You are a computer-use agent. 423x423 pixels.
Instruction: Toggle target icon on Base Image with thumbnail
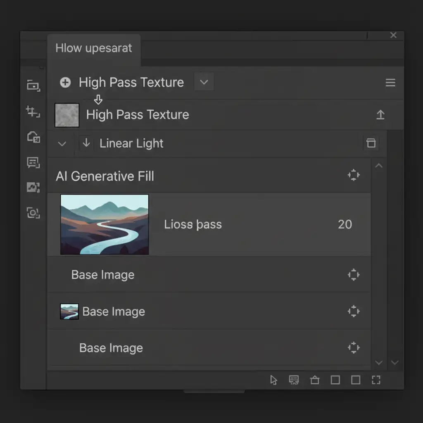coord(354,311)
